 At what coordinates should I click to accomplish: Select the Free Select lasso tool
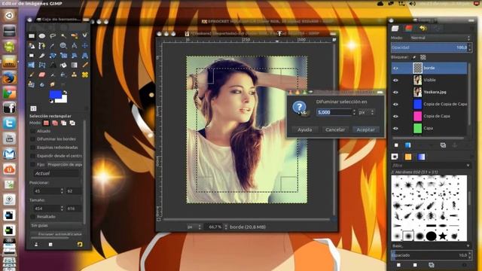(x=53, y=36)
